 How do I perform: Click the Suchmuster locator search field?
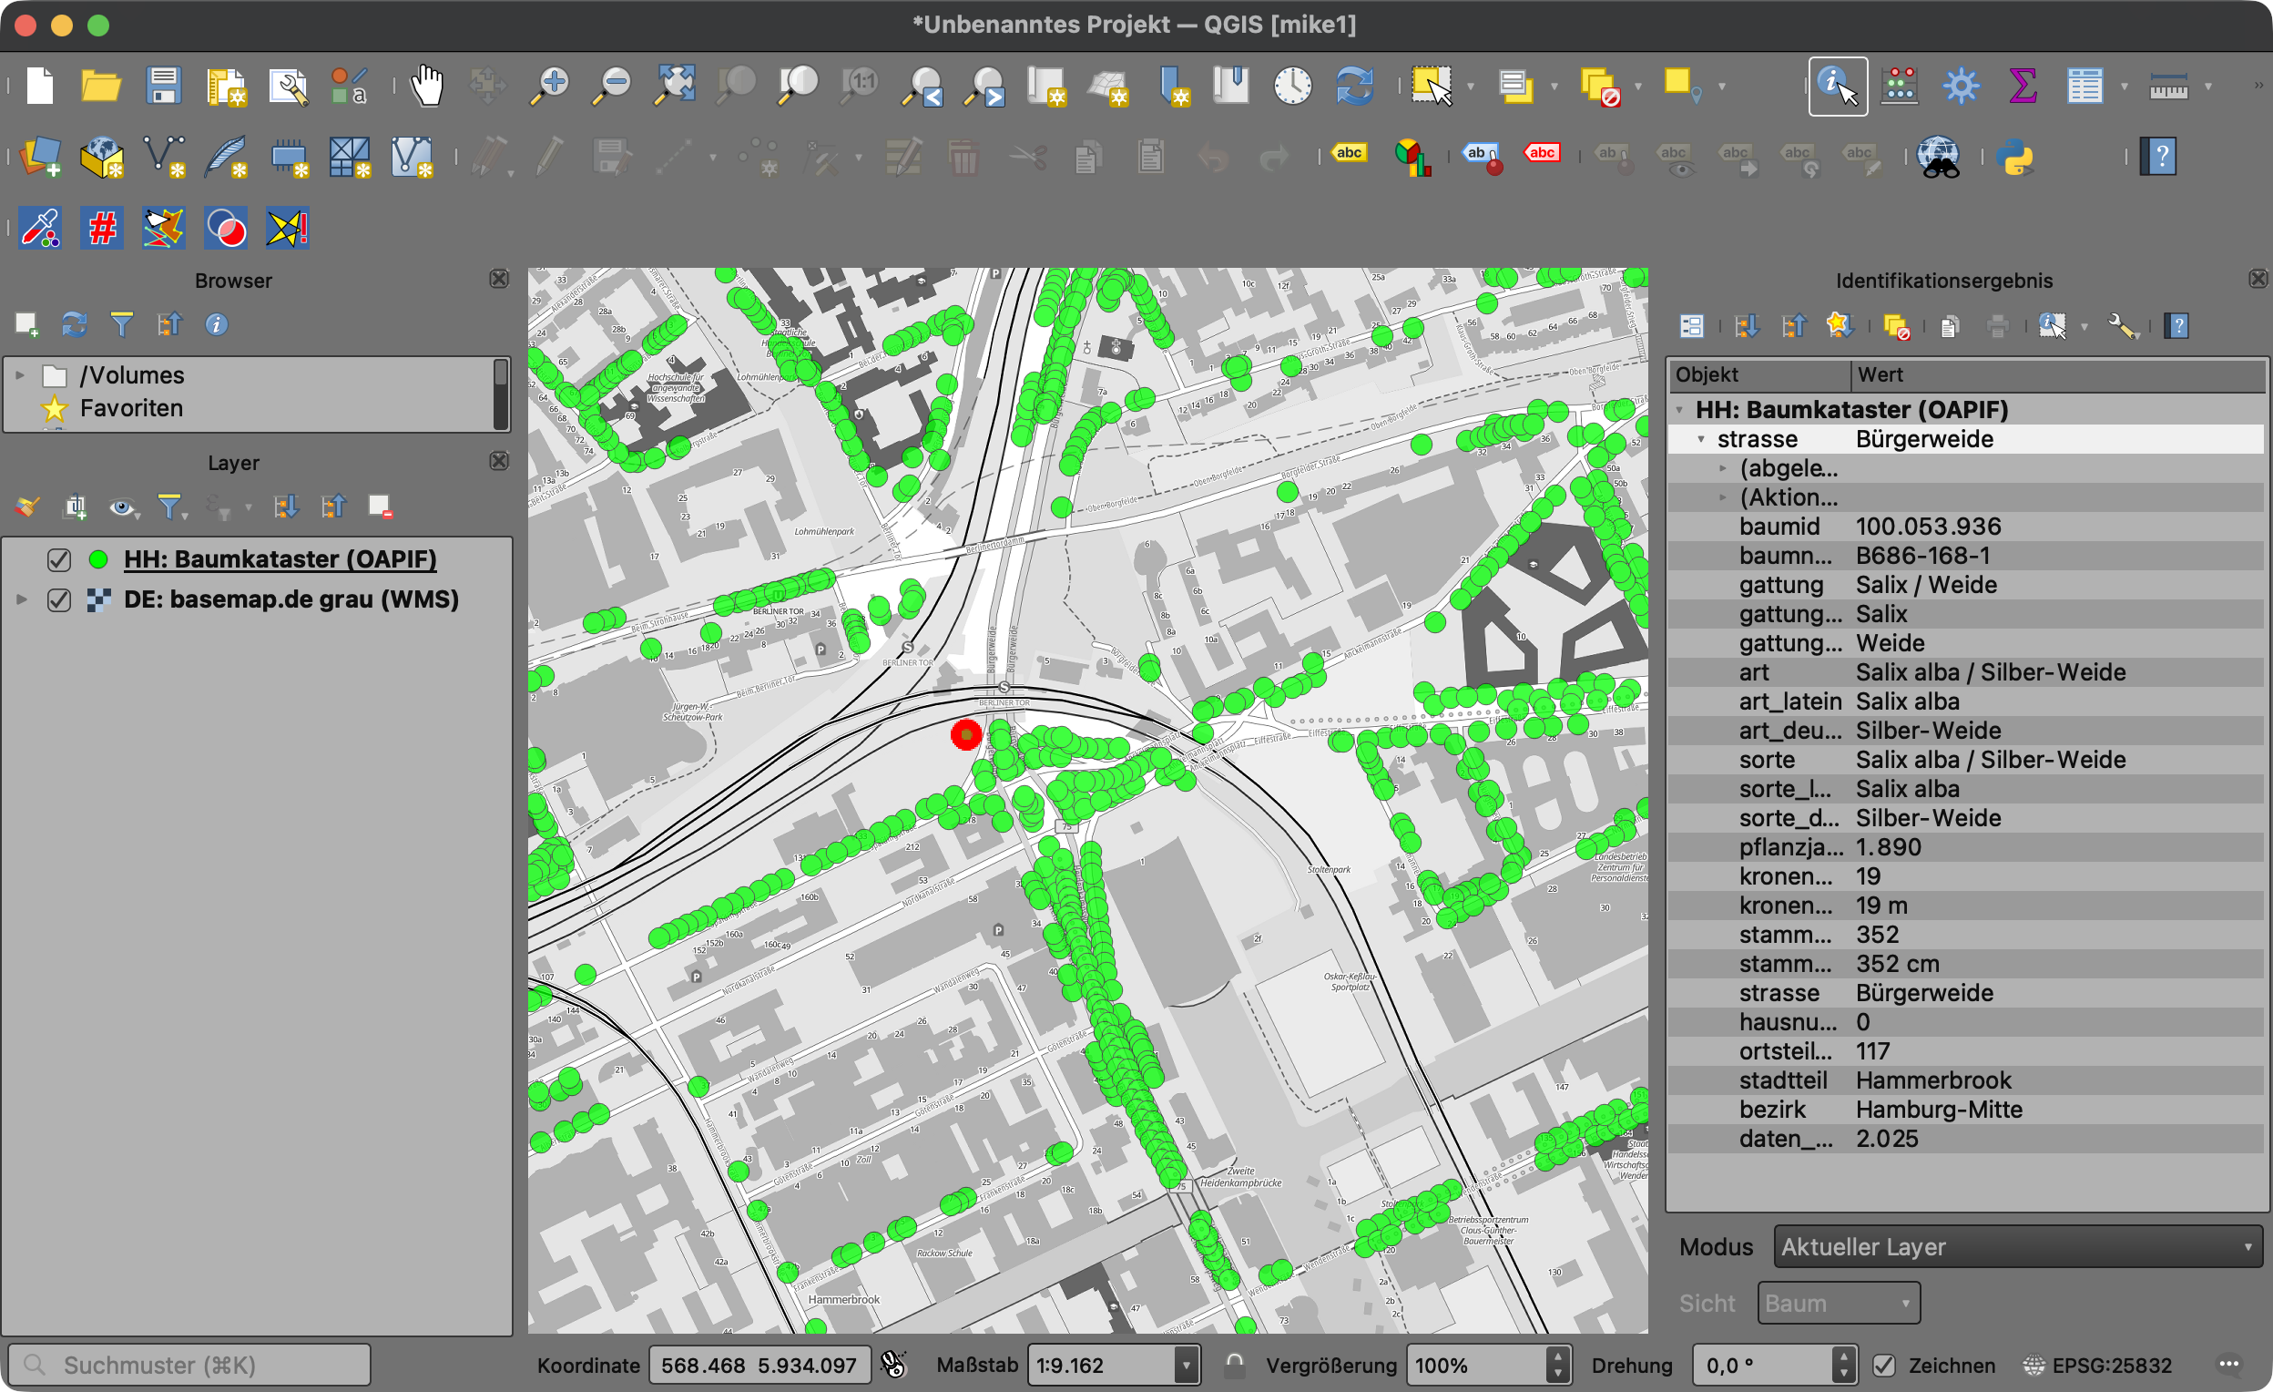(189, 1366)
